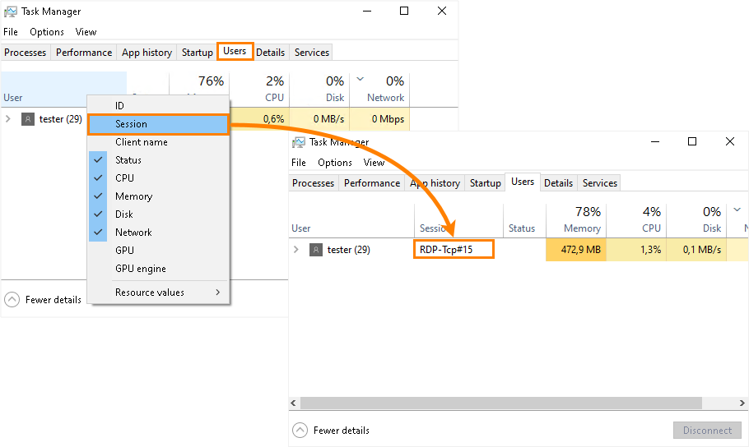Viewport: 749px width, 447px height.
Task: Open View menu in back window
Action: click(x=86, y=32)
